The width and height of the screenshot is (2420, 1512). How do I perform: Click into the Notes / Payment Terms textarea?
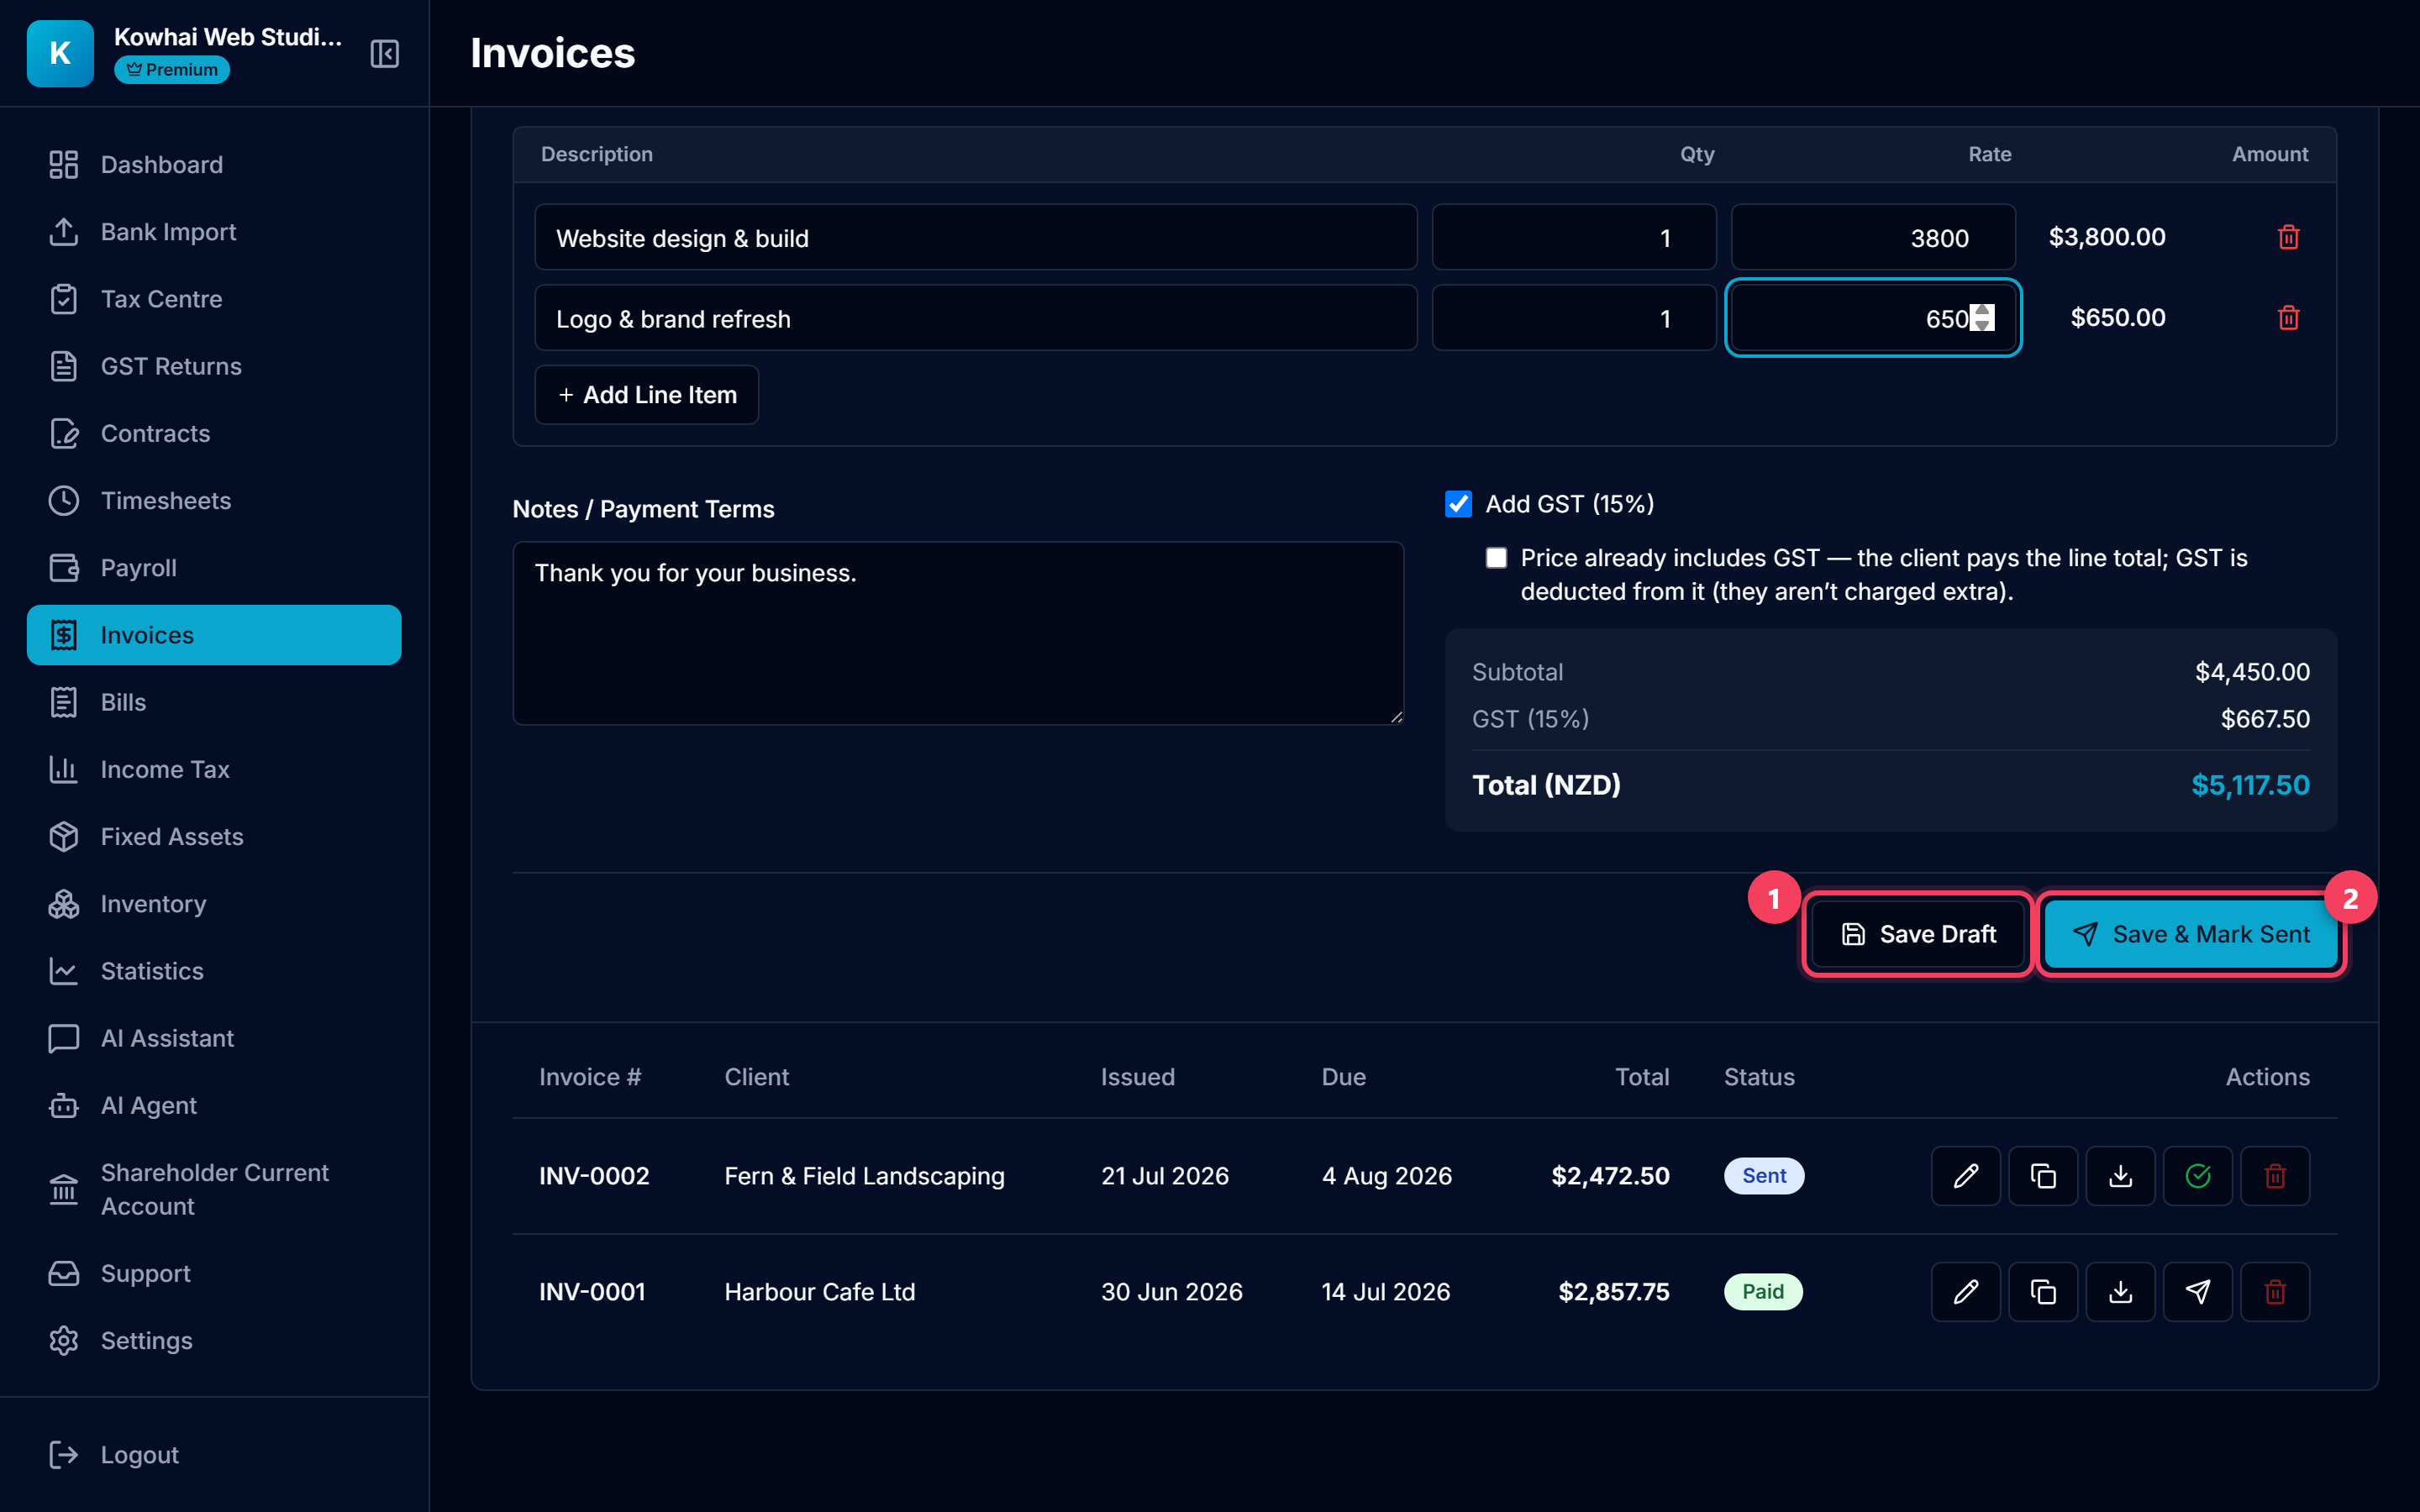coord(958,633)
